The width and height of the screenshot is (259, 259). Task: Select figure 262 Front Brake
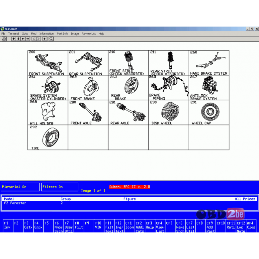88,88
